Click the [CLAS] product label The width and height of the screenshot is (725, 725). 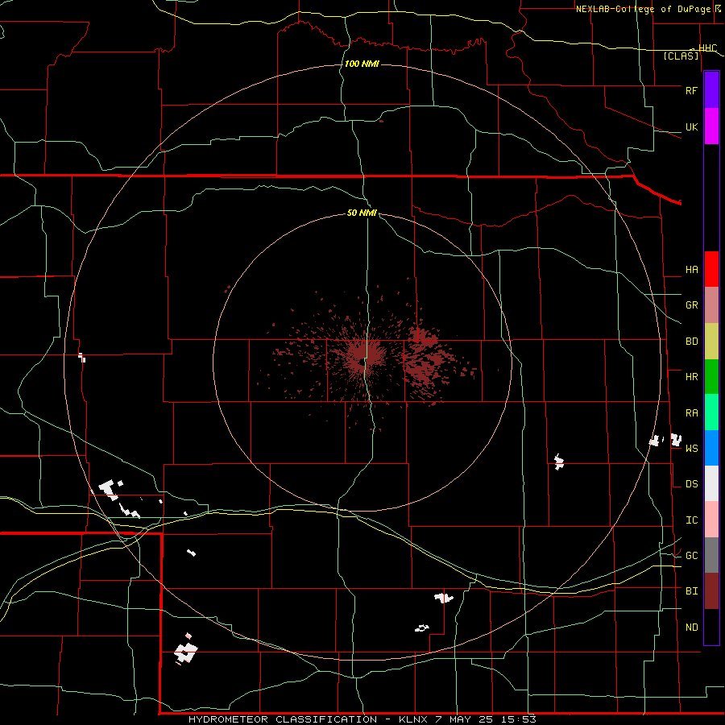pos(681,56)
